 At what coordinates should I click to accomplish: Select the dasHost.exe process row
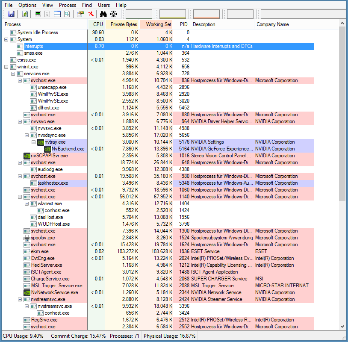click(158, 217)
